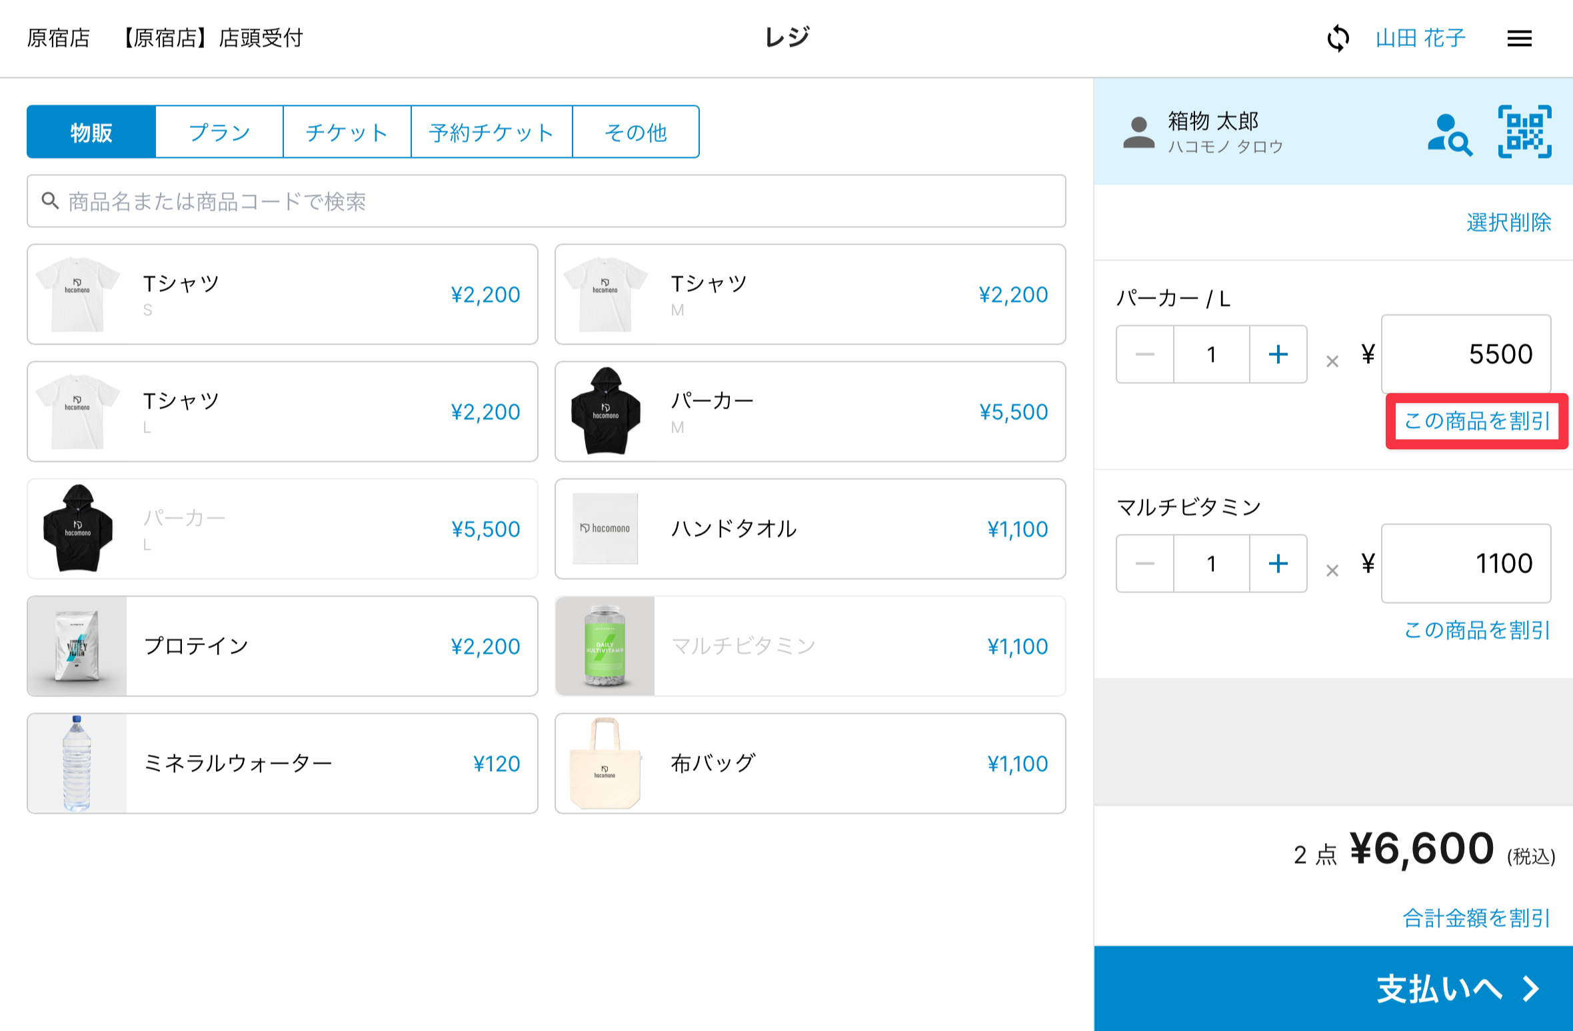1573x1031 pixels.
Task: Select the その他 tab
Action: [635, 132]
